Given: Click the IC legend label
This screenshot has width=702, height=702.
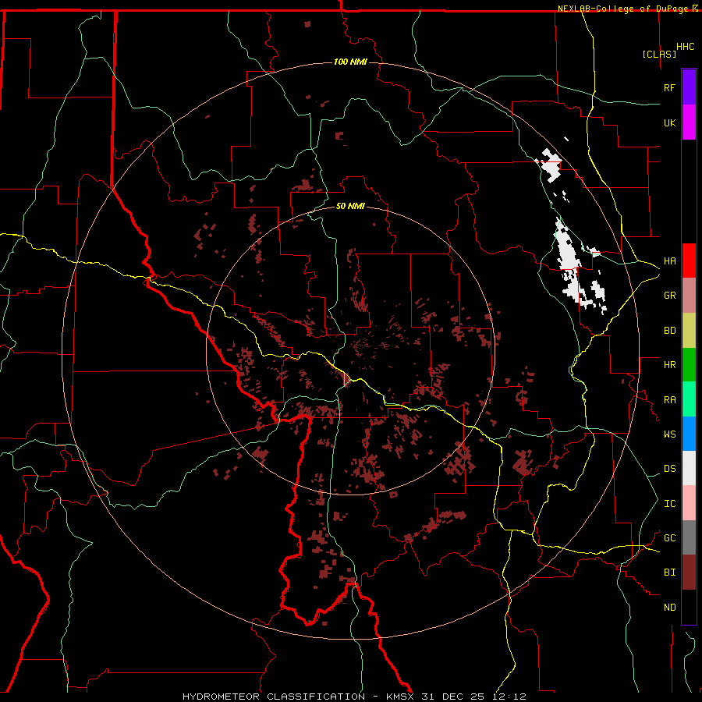Looking at the screenshot, I should (670, 504).
